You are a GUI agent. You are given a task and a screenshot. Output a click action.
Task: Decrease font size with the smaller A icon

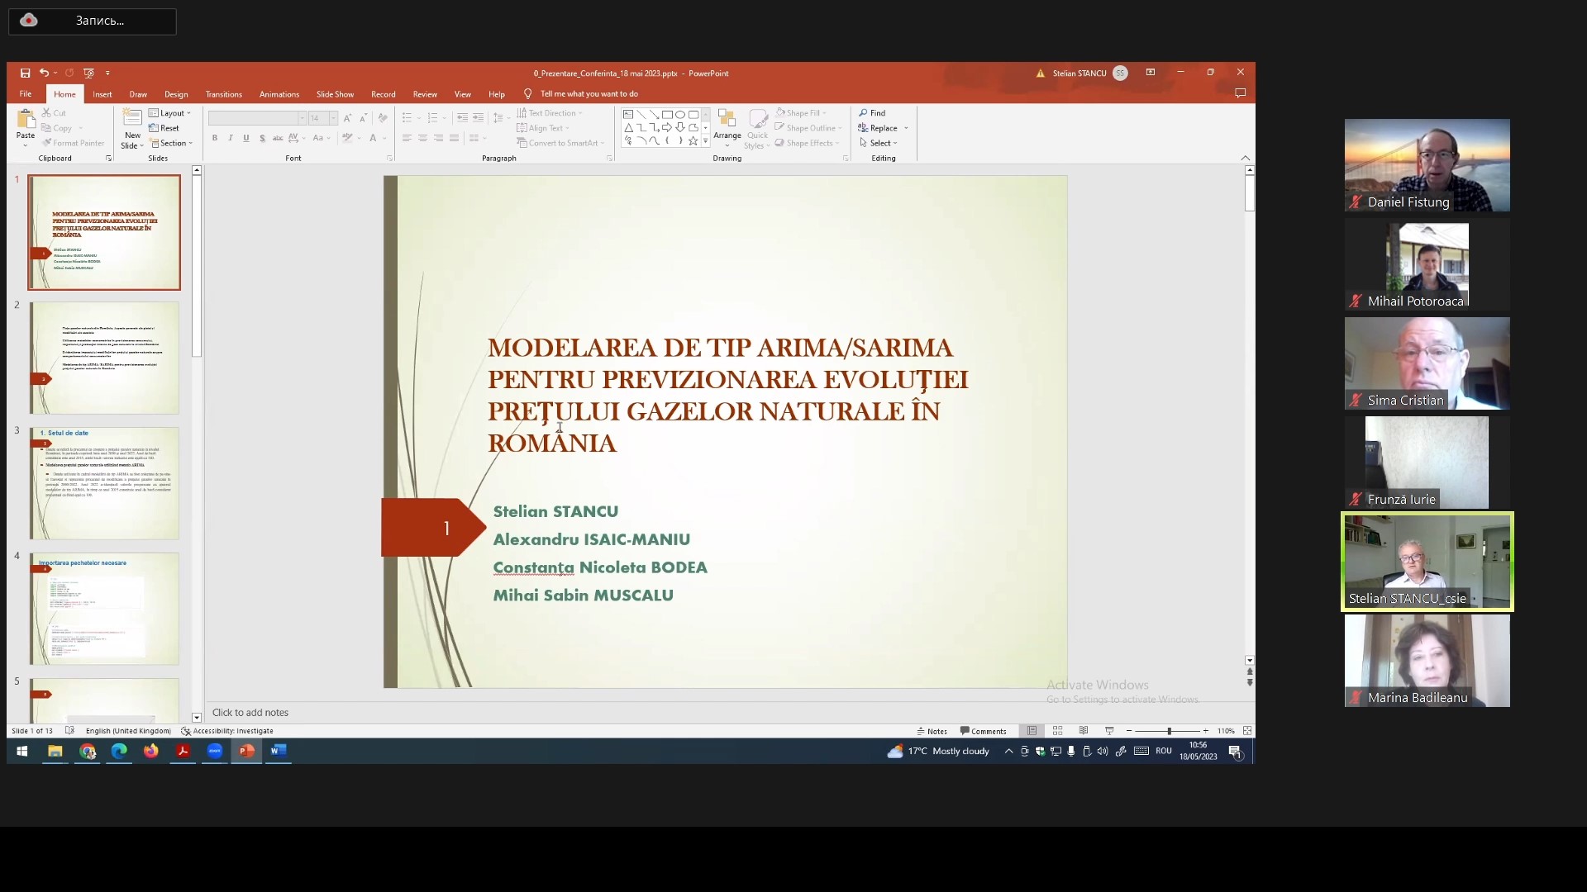363,118
